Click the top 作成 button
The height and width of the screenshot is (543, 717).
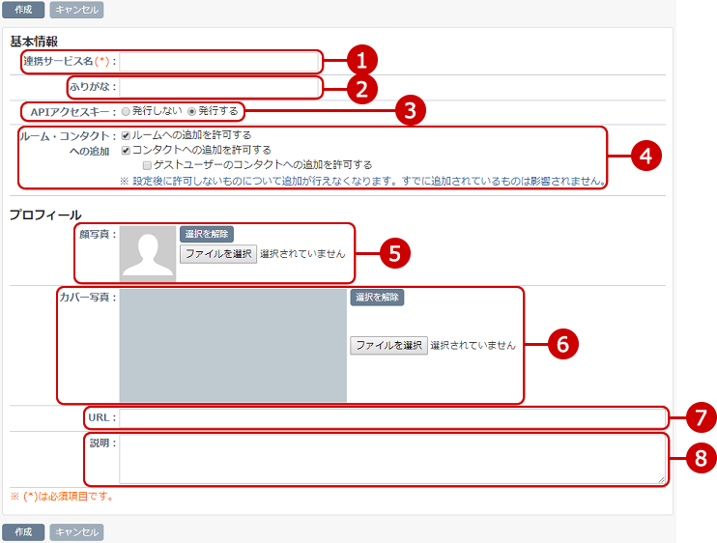[23, 10]
